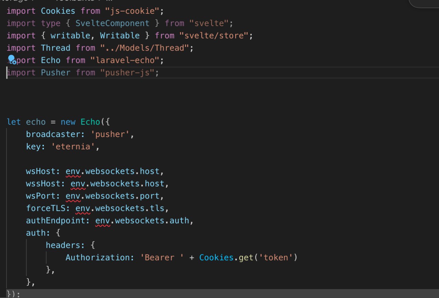Click the forceTLS property name
439x298 pixels.
pos(46,208)
